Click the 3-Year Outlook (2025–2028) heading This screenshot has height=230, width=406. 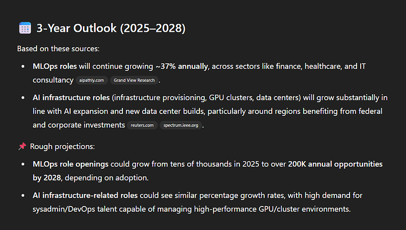pos(111,28)
